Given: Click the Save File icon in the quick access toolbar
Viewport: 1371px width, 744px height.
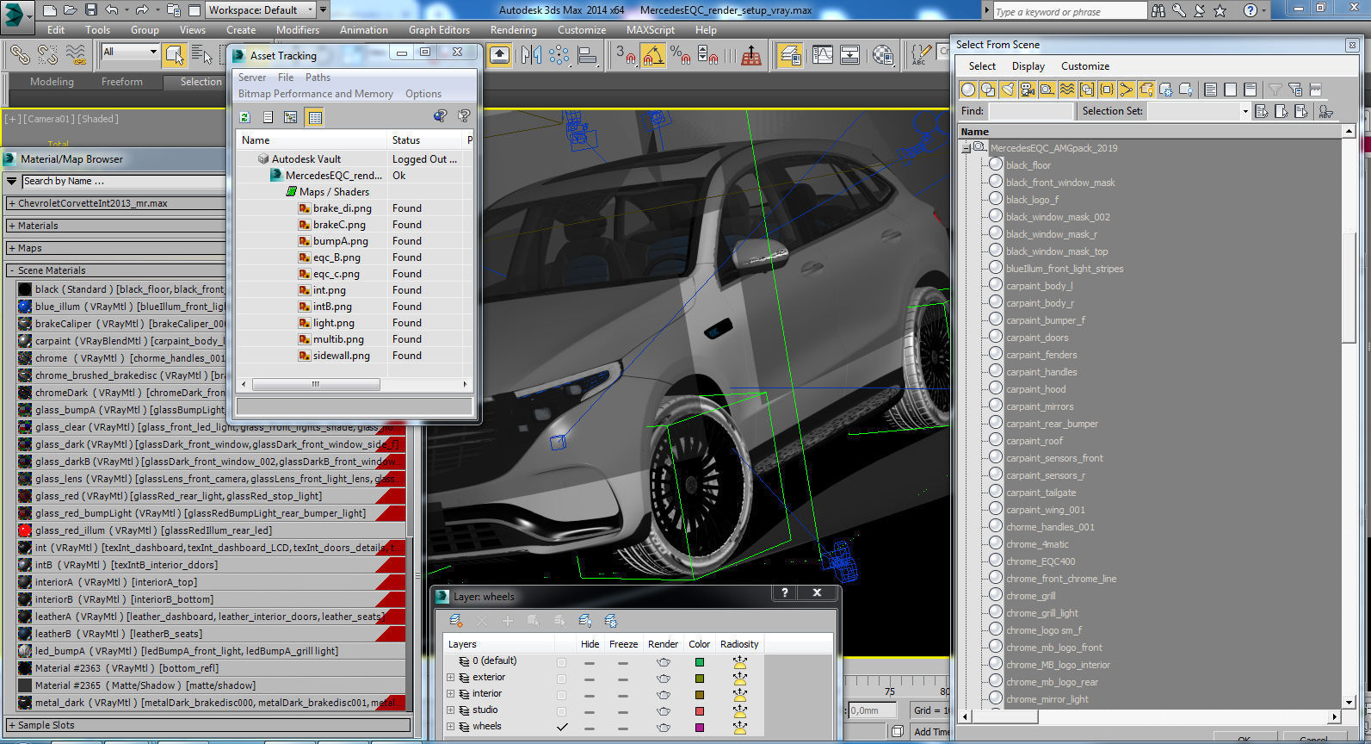Looking at the screenshot, I should [90, 10].
